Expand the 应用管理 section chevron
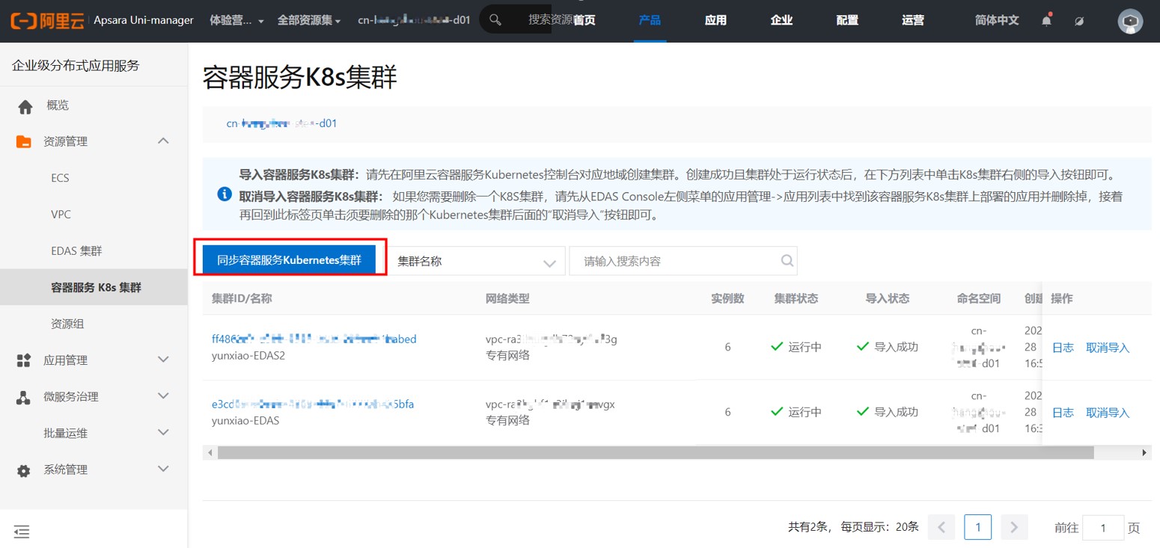 click(x=163, y=360)
